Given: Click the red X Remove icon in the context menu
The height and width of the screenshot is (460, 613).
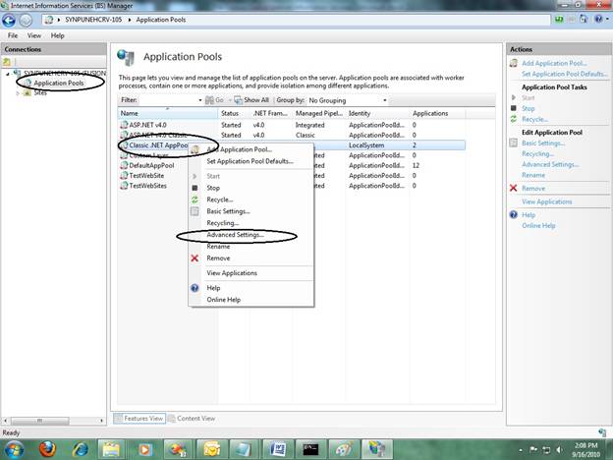Looking at the screenshot, I should coord(195,258).
